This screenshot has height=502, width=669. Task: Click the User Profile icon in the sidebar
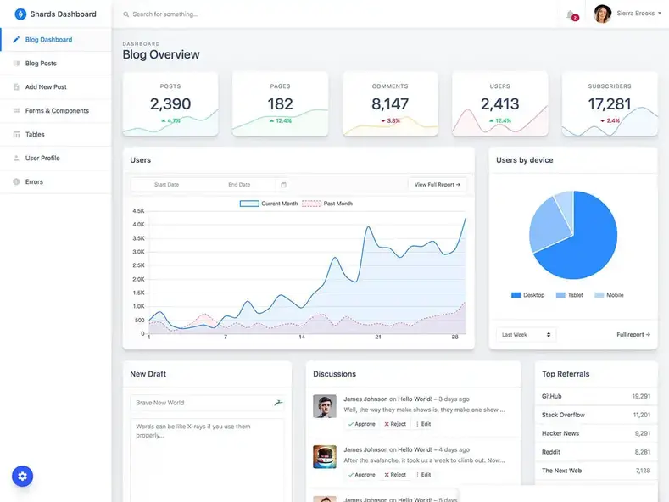pos(16,159)
